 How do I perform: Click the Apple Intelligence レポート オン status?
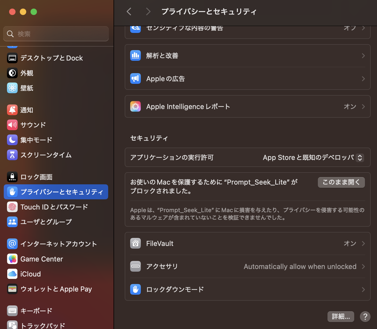[350, 106]
